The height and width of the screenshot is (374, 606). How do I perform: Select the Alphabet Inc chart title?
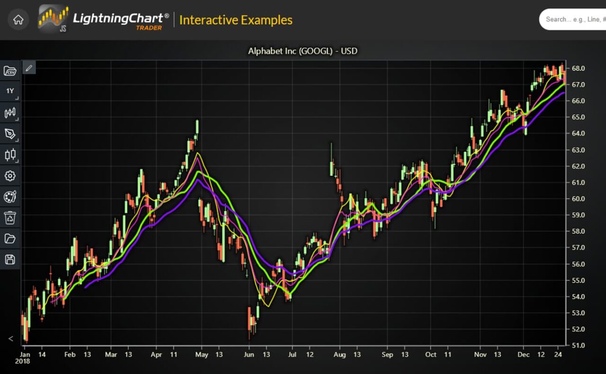303,51
